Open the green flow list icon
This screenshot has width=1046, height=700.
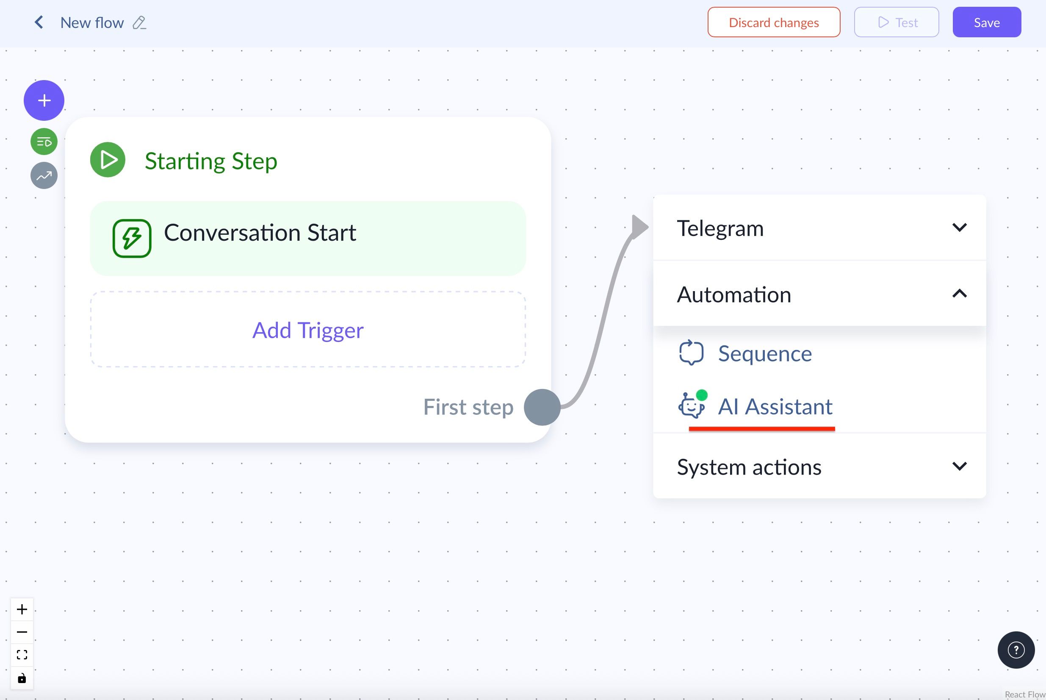pyautogui.click(x=44, y=142)
